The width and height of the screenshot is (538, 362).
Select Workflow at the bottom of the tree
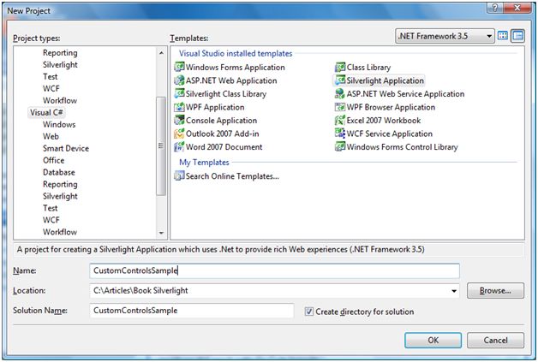click(60, 232)
